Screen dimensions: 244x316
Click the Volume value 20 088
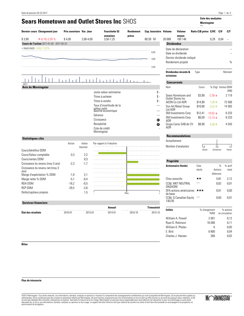167,39
